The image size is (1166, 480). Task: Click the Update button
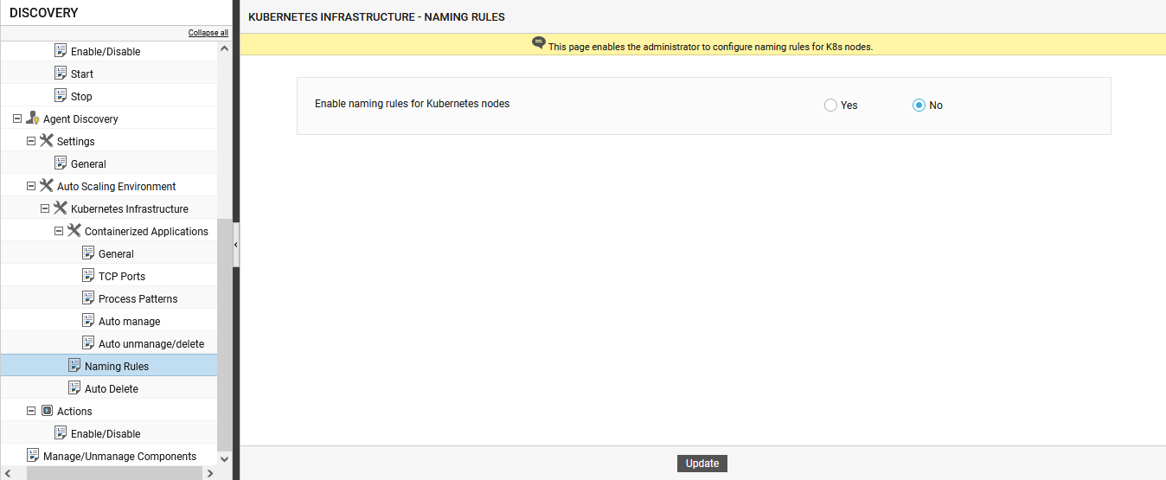702,464
